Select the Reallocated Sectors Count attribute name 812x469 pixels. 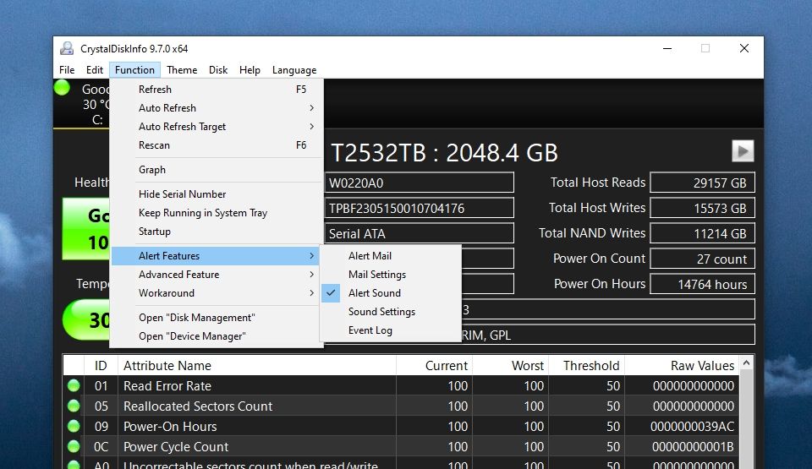pyautogui.click(x=198, y=406)
